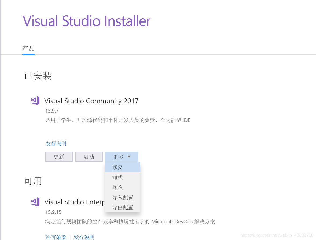Select 导出配置 menu entry
The height and width of the screenshot is (240, 316).
pos(123,207)
